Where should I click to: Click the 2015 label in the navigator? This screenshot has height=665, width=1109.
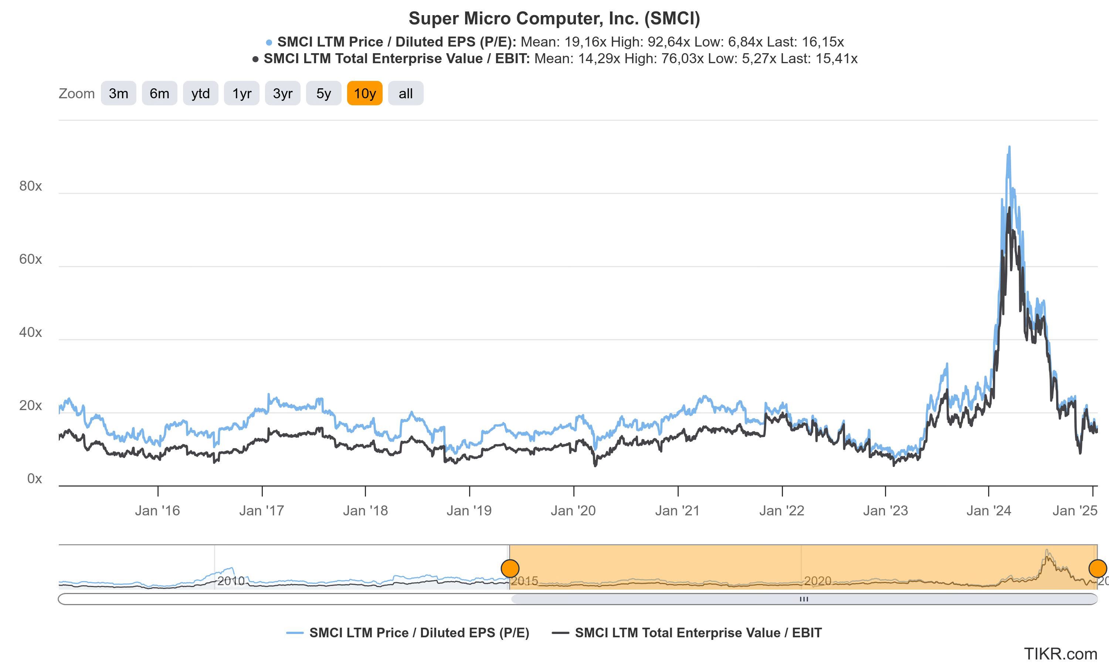point(525,581)
